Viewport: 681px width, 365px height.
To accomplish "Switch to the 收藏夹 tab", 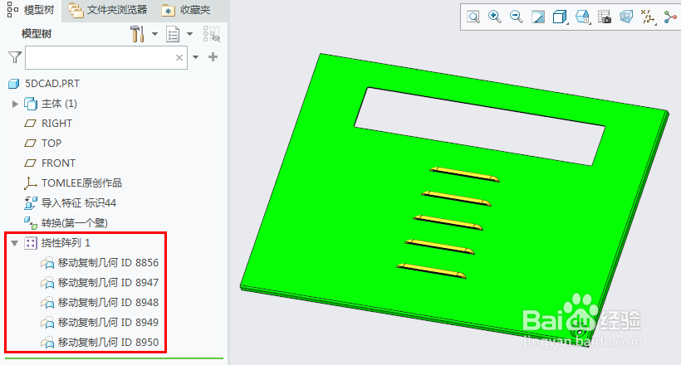I will [x=186, y=10].
